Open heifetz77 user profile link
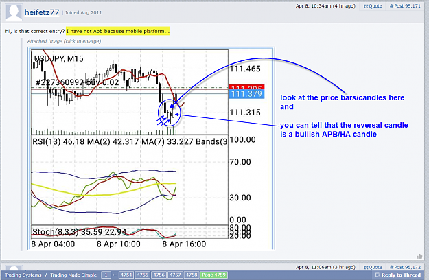 tap(42, 12)
